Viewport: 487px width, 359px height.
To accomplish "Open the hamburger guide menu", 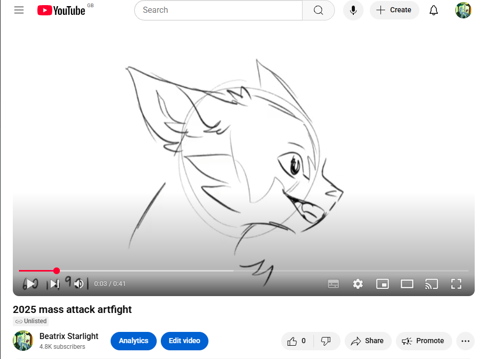I will coord(19,10).
